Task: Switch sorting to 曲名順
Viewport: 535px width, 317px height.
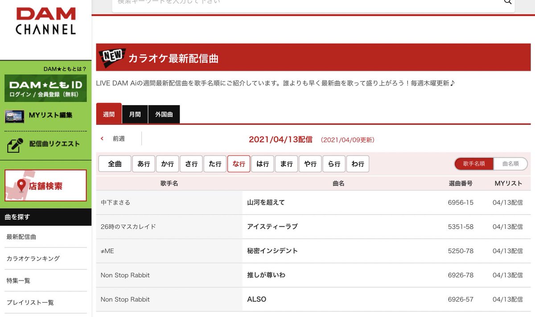Action: [x=511, y=164]
